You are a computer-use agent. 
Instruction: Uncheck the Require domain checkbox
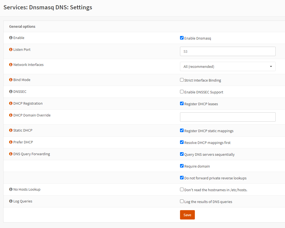pos(182,166)
